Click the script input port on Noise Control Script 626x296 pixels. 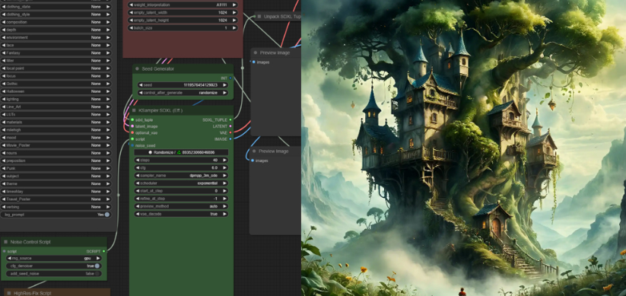click(x=4, y=251)
